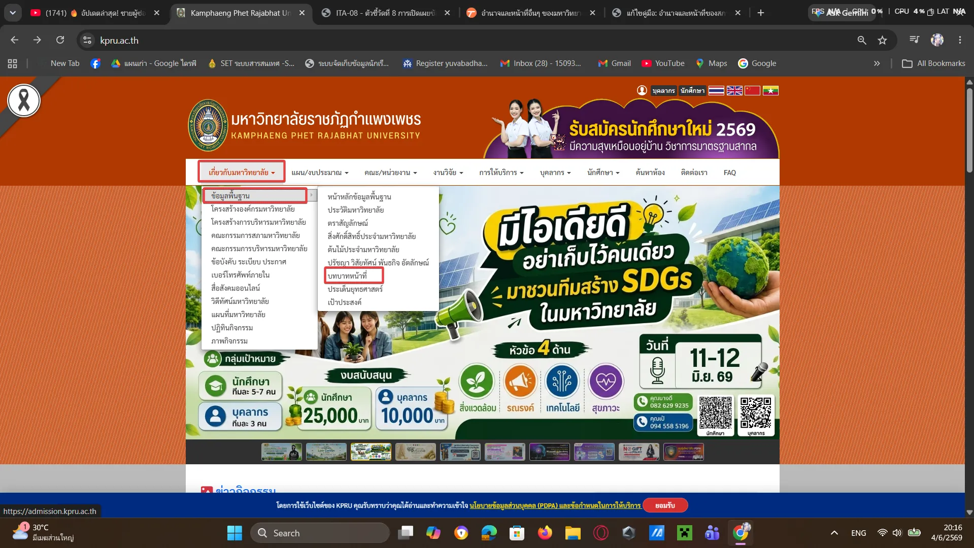
Task: Open Copilot from taskbar
Action: (x=433, y=533)
